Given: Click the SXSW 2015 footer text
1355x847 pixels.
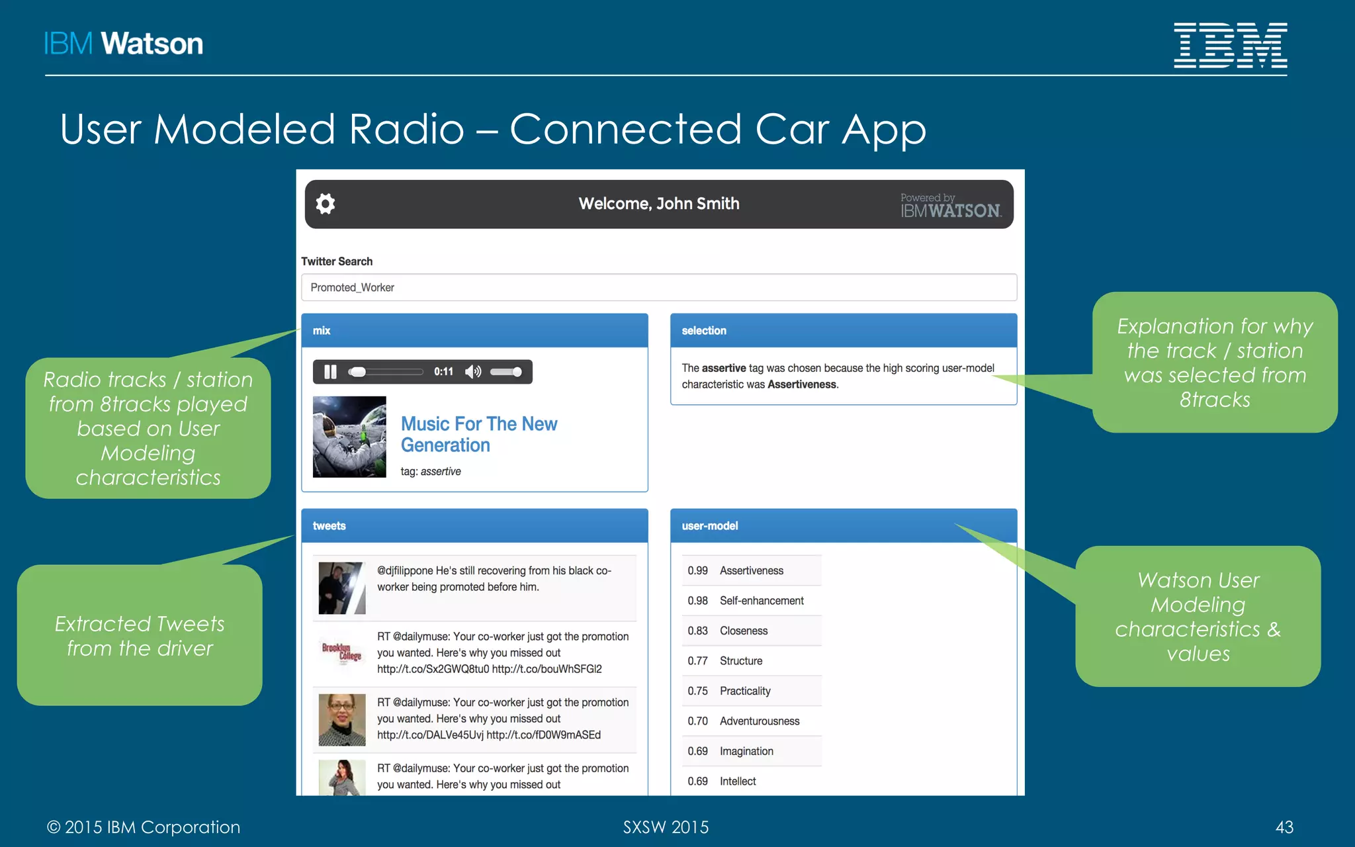Looking at the screenshot, I should coord(666,827).
